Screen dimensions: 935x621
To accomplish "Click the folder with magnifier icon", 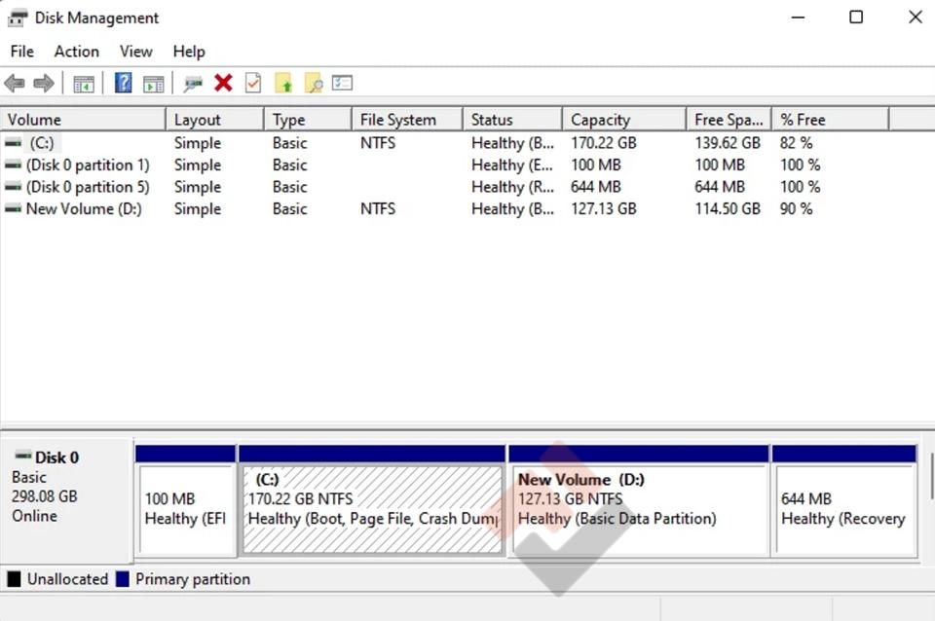I will pyautogui.click(x=313, y=84).
